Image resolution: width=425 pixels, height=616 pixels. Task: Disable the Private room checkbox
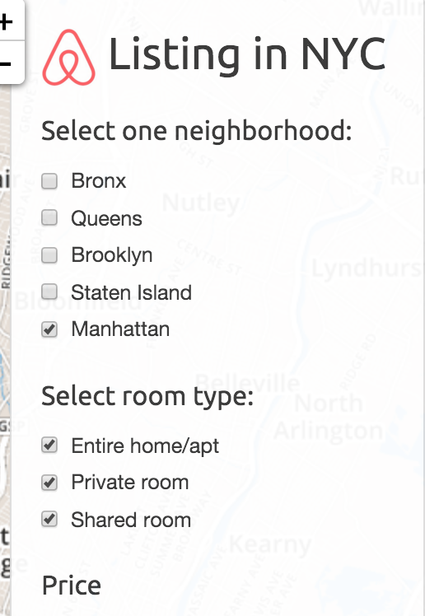(49, 483)
